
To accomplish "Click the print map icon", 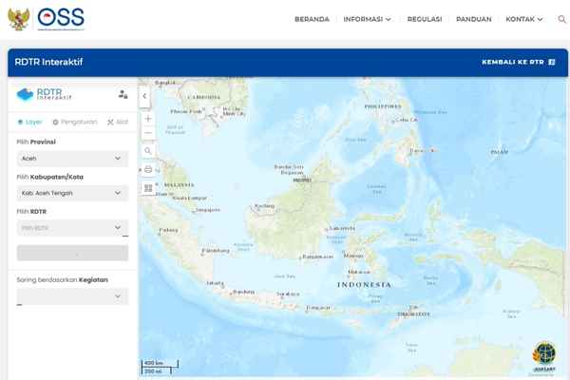I will 148,170.
